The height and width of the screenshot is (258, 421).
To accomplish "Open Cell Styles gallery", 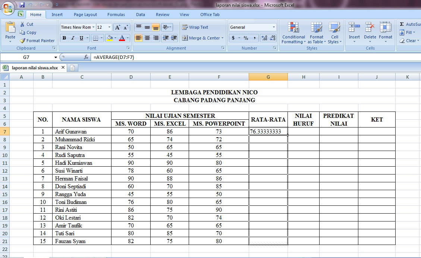I will coord(334,33).
